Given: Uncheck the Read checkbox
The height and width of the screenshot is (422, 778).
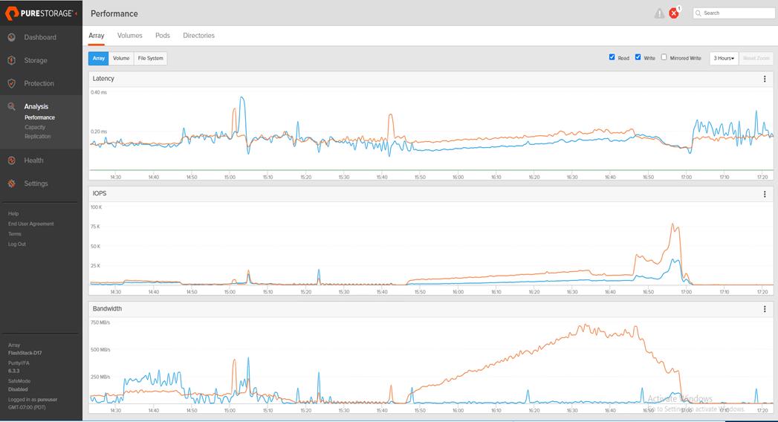Looking at the screenshot, I should coord(612,57).
